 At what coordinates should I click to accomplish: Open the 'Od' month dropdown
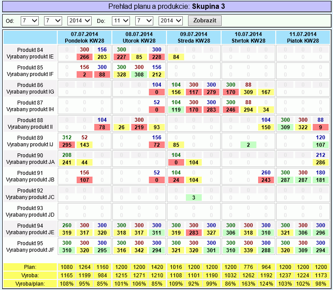(53, 21)
